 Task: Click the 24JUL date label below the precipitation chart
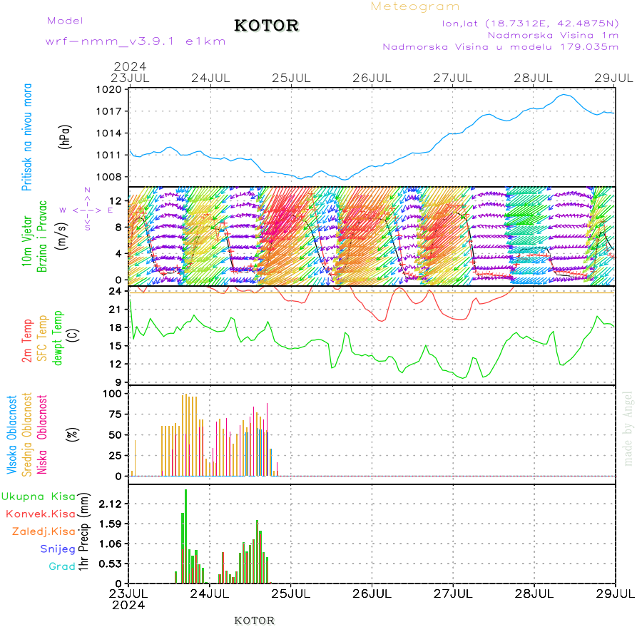[x=209, y=593]
